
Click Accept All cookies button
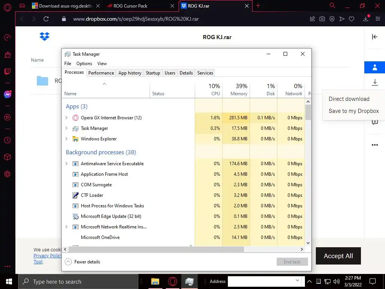338,256
